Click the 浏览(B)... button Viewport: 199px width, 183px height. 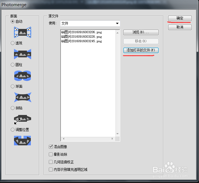141,32
